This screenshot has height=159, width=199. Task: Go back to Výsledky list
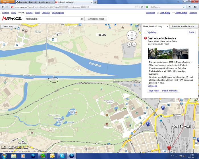click(152, 32)
